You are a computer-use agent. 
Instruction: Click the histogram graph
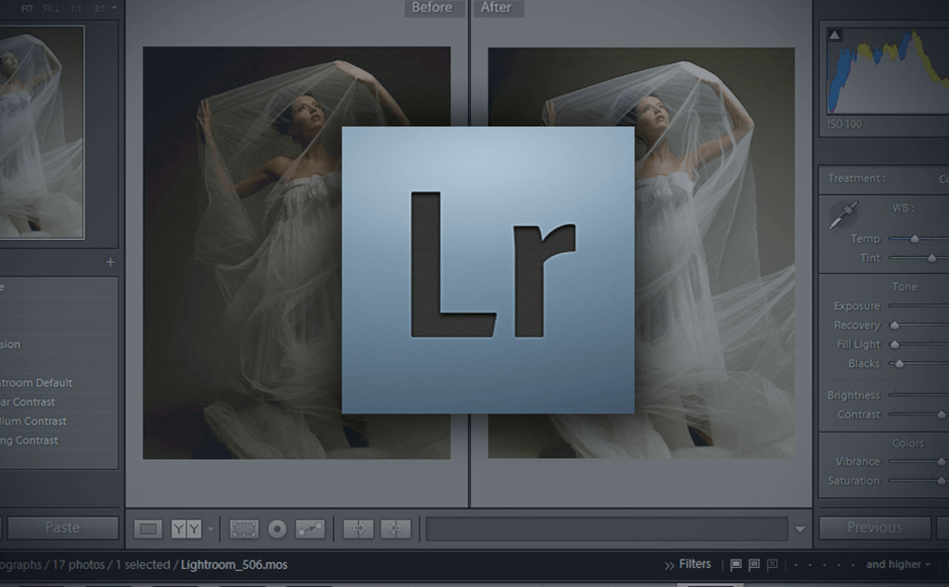[888, 69]
